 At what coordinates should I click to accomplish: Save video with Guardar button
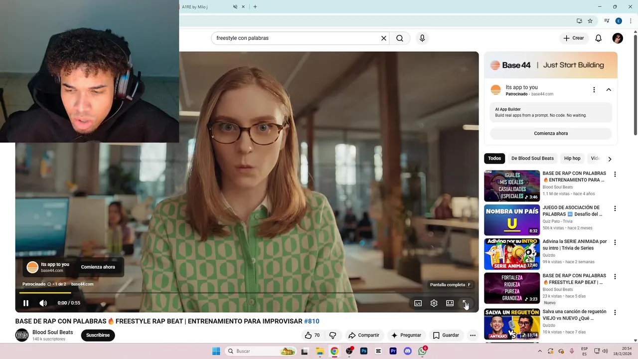click(446, 335)
